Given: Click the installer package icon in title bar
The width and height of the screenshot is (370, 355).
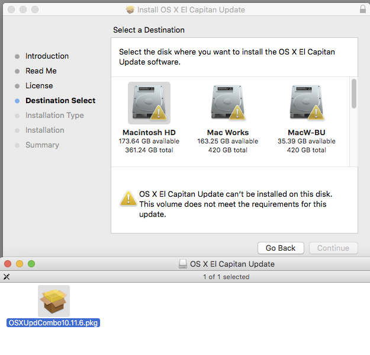Looking at the screenshot, I should click(x=130, y=9).
